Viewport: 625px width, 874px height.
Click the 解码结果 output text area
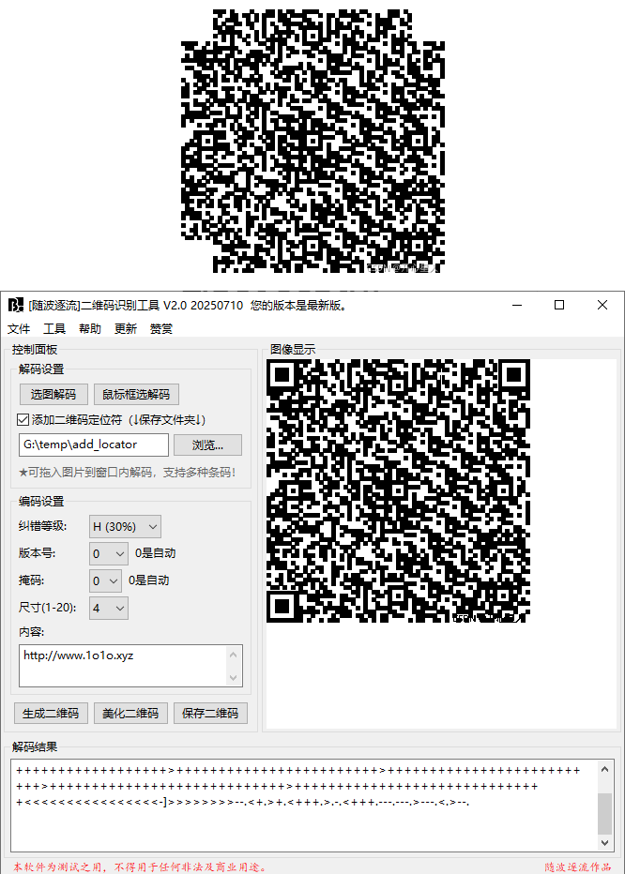click(x=304, y=805)
